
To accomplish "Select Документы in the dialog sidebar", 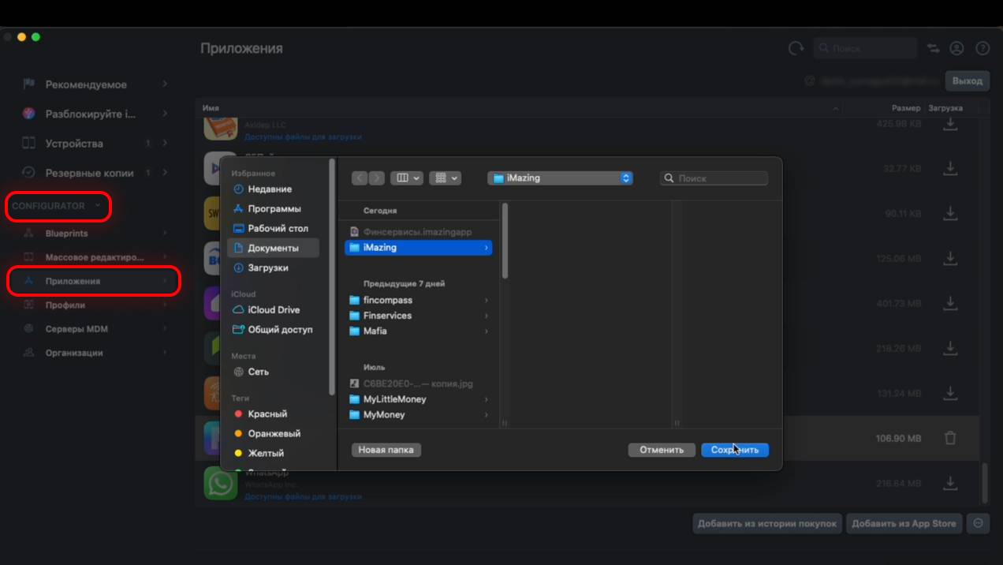I will click(x=273, y=249).
